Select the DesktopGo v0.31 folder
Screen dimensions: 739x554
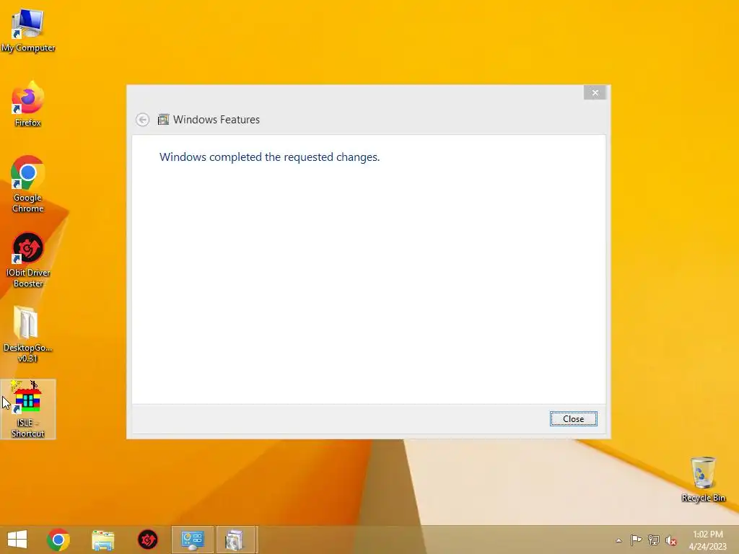[x=28, y=335]
